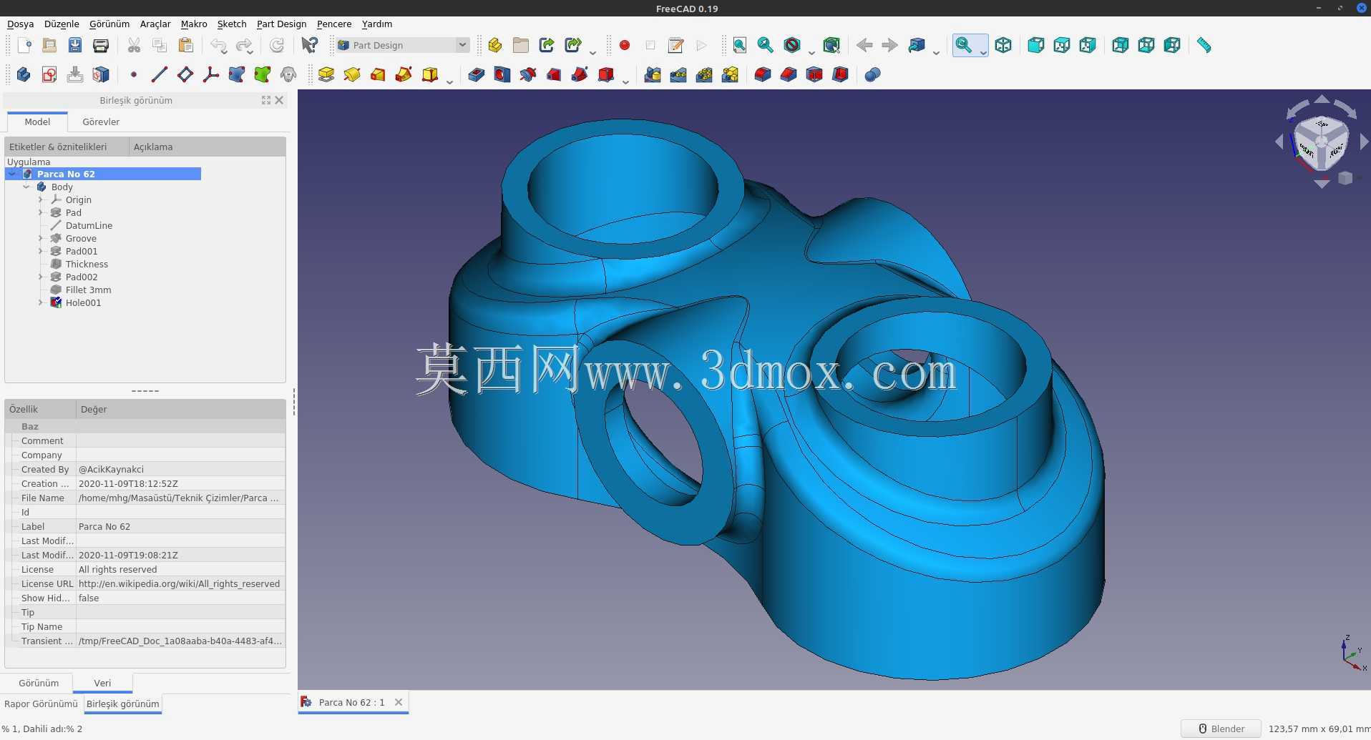This screenshot has width=1371, height=740.
Task: Click the Mirrored pattern icon
Action: point(653,74)
